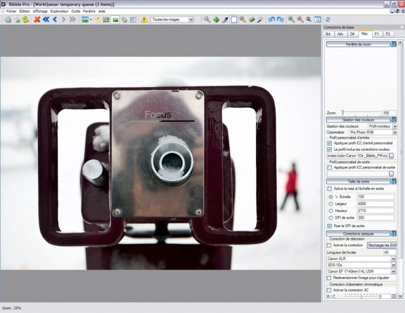Switch to the Adv tab

pos(341,34)
